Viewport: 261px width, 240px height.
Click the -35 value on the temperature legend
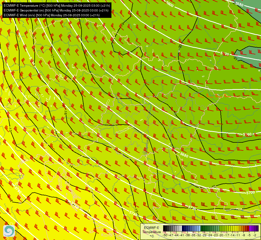[193, 235]
